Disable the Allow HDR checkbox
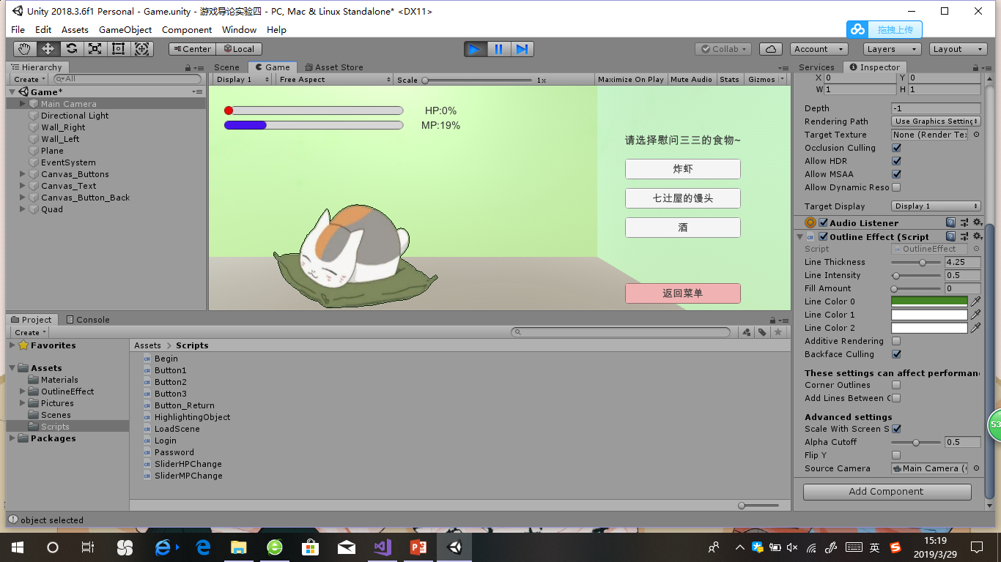This screenshot has height=562, width=1001. click(x=895, y=161)
